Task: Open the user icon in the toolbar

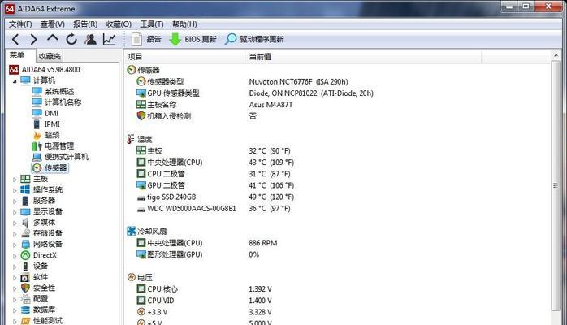Action: click(90, 39)
